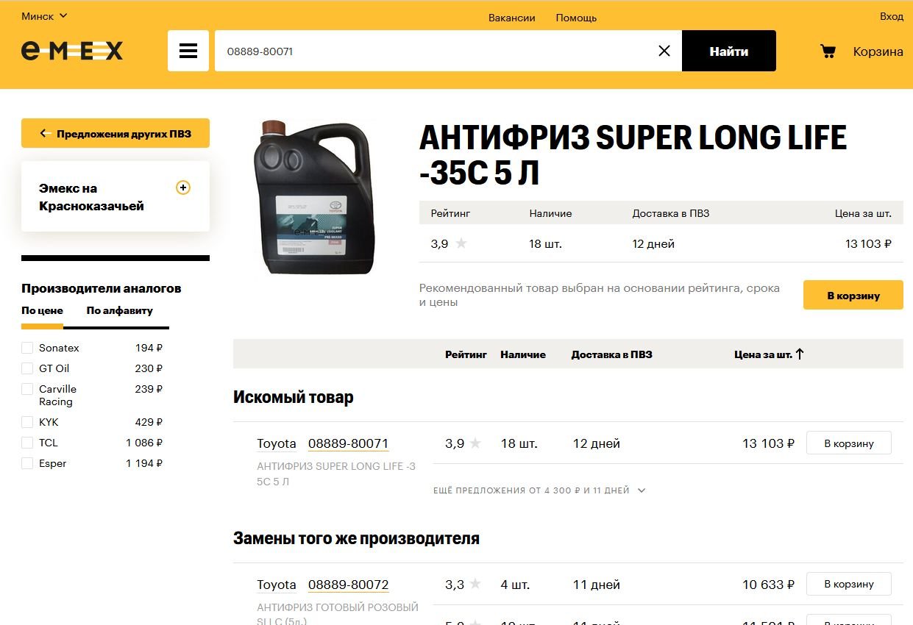Enable the Sonatex manufacturer checkbox

coord(27,348)
